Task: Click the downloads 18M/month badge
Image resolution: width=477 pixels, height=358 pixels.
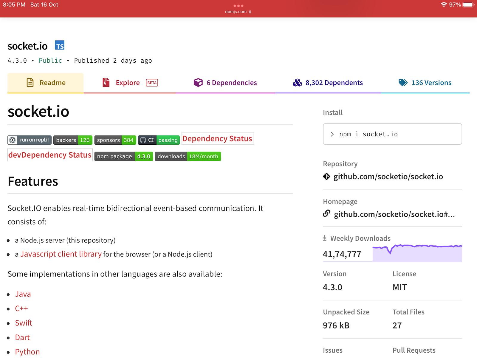Action: pos(188,157)
